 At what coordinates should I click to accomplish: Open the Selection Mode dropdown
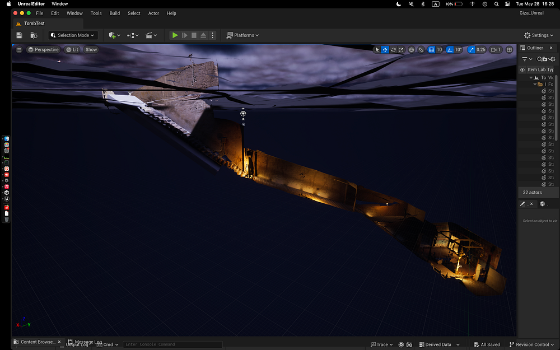point(73,35)
